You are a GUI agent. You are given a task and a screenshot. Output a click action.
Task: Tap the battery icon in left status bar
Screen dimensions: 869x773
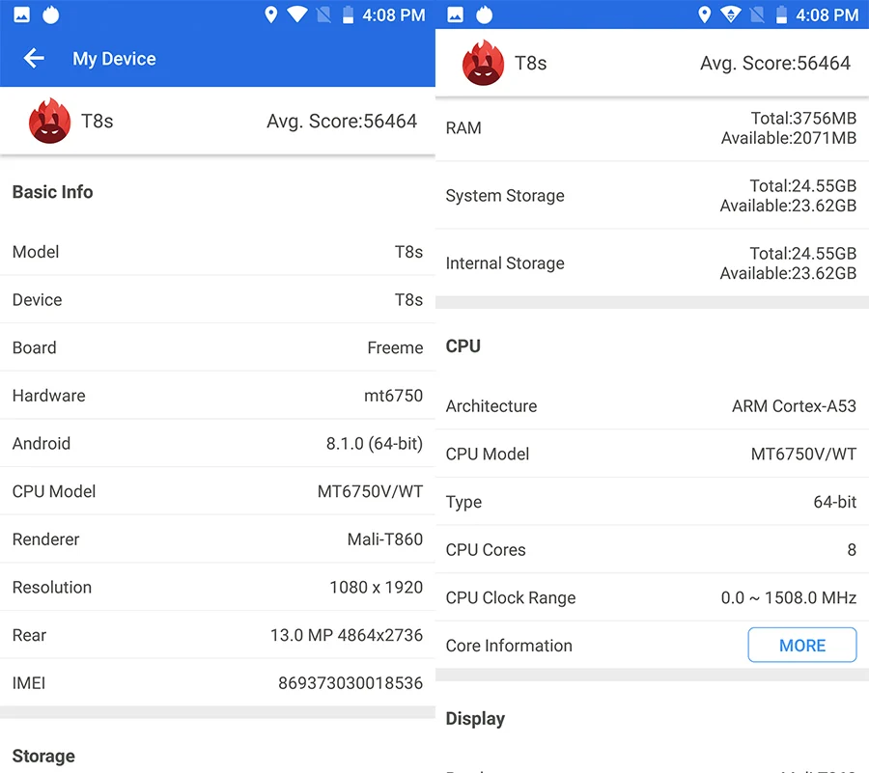point(348,14)
